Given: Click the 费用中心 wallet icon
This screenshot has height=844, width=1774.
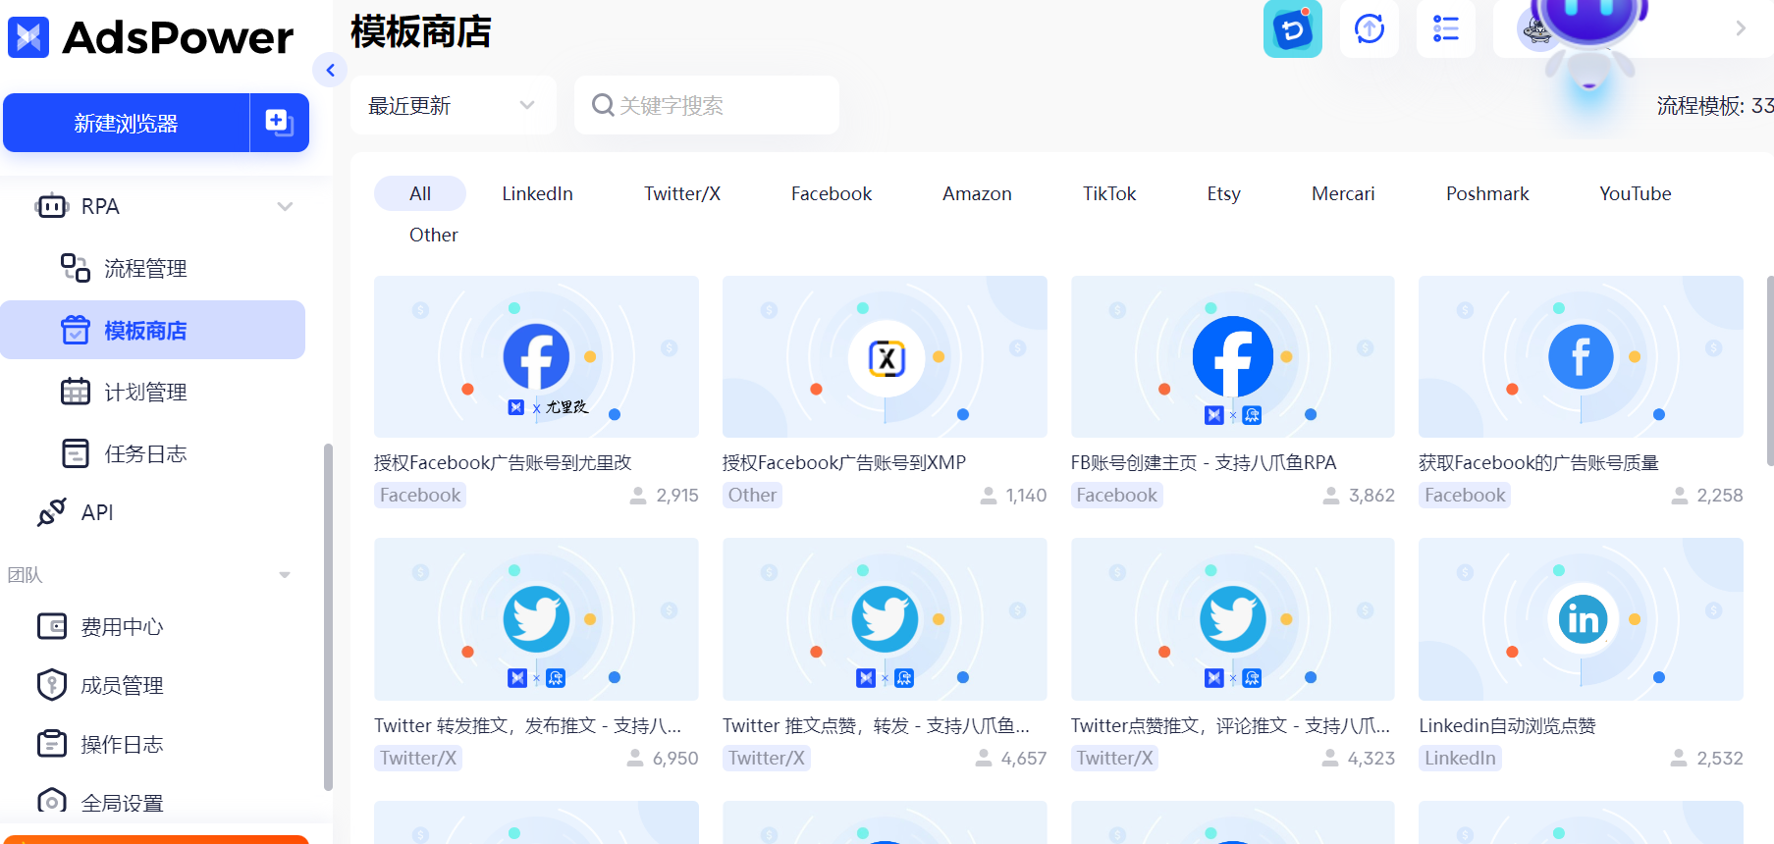Looking at the screenshot, I should point(52,626).
